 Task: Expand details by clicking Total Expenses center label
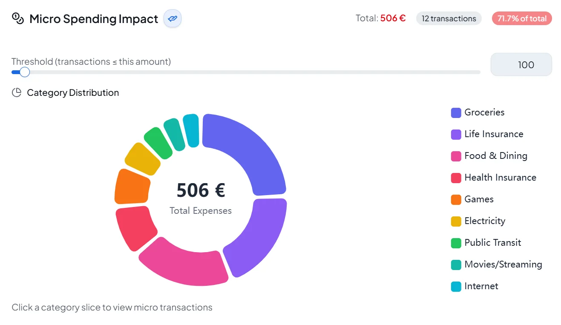(x=200, y=210)
